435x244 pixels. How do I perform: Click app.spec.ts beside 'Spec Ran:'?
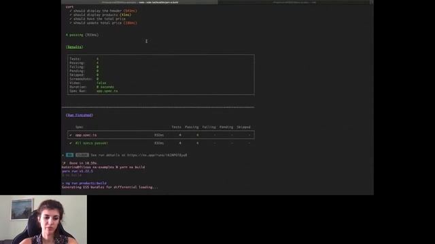click(107, 91)
